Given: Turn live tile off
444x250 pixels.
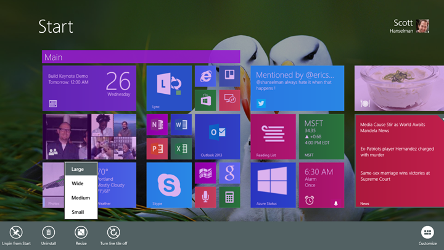Looking at the screenshot, I should point(113,236).
